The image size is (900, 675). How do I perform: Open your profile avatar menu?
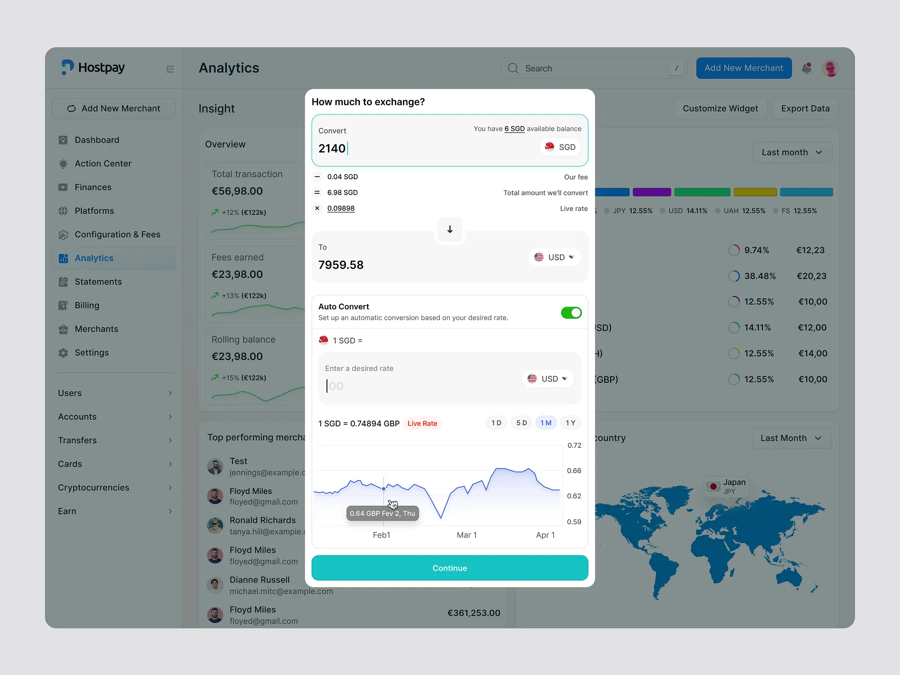click(x=830, y=68)
